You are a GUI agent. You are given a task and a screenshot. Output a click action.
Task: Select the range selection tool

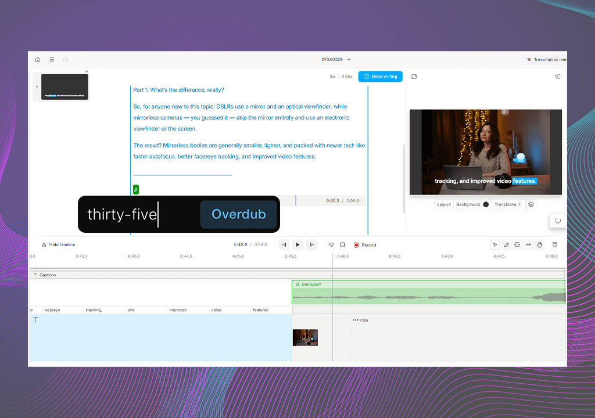(x=517, y=245)
